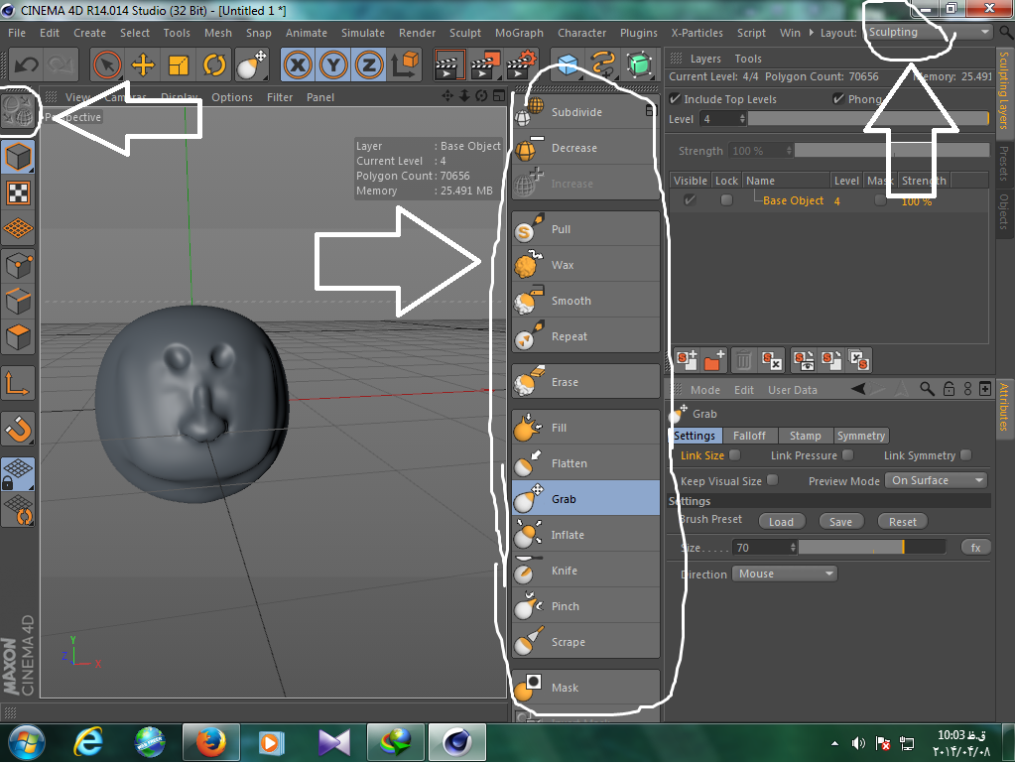1015x765 pixels.
Task: Open the Layout dropdown showing Sculpting
Action: [x=929, y=32]
